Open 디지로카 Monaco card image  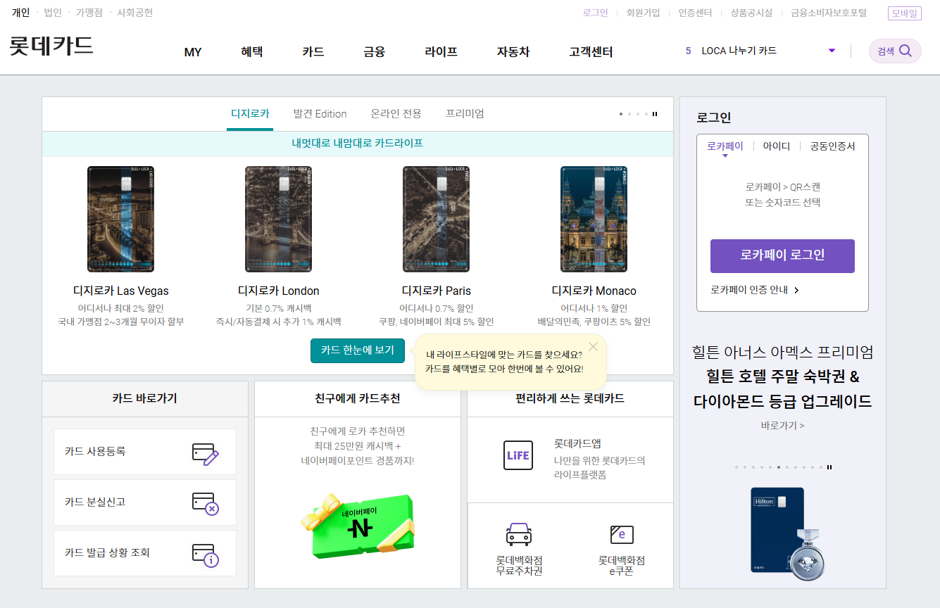pyautogui.click(x=594, y=219)
